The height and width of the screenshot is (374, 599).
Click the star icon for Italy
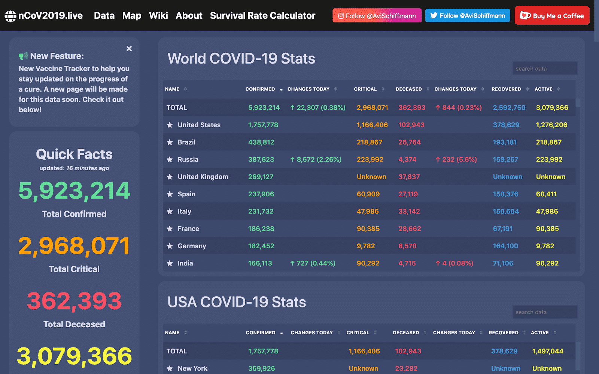point(170,212)
